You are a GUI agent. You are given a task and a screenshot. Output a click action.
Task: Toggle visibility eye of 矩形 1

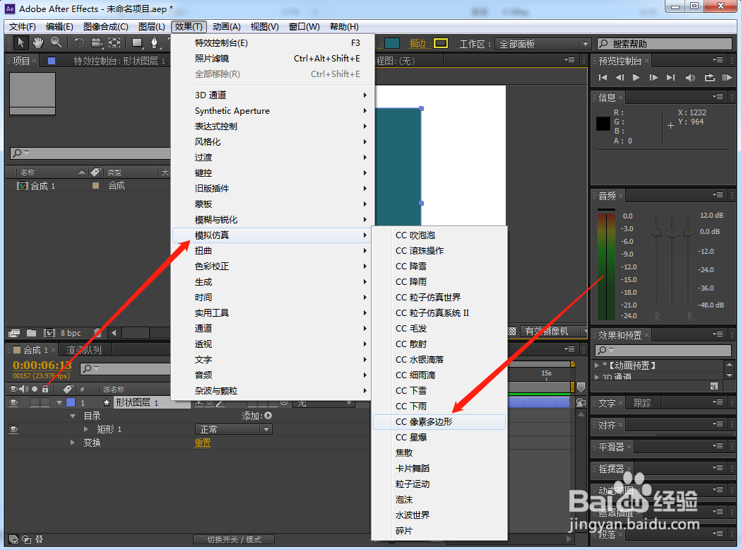pos(13,429)
